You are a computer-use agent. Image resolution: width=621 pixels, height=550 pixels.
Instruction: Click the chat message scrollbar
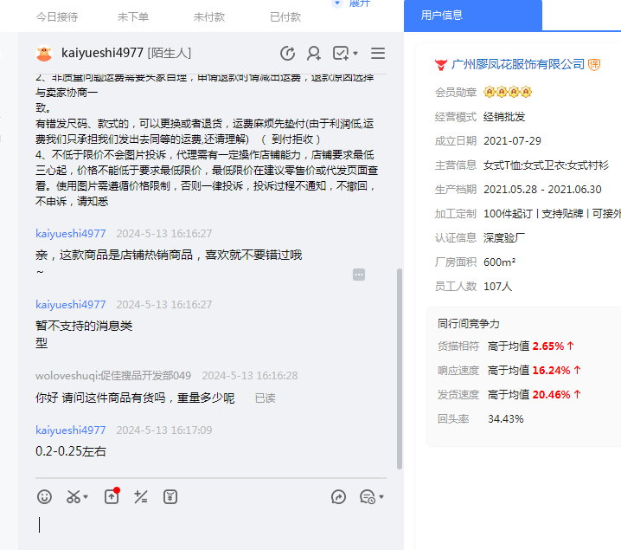click(399, 364)
